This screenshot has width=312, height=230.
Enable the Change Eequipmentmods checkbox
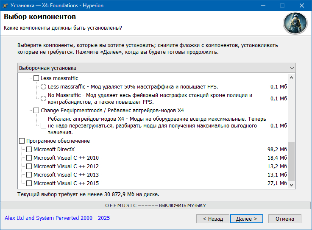coord(36,110)
